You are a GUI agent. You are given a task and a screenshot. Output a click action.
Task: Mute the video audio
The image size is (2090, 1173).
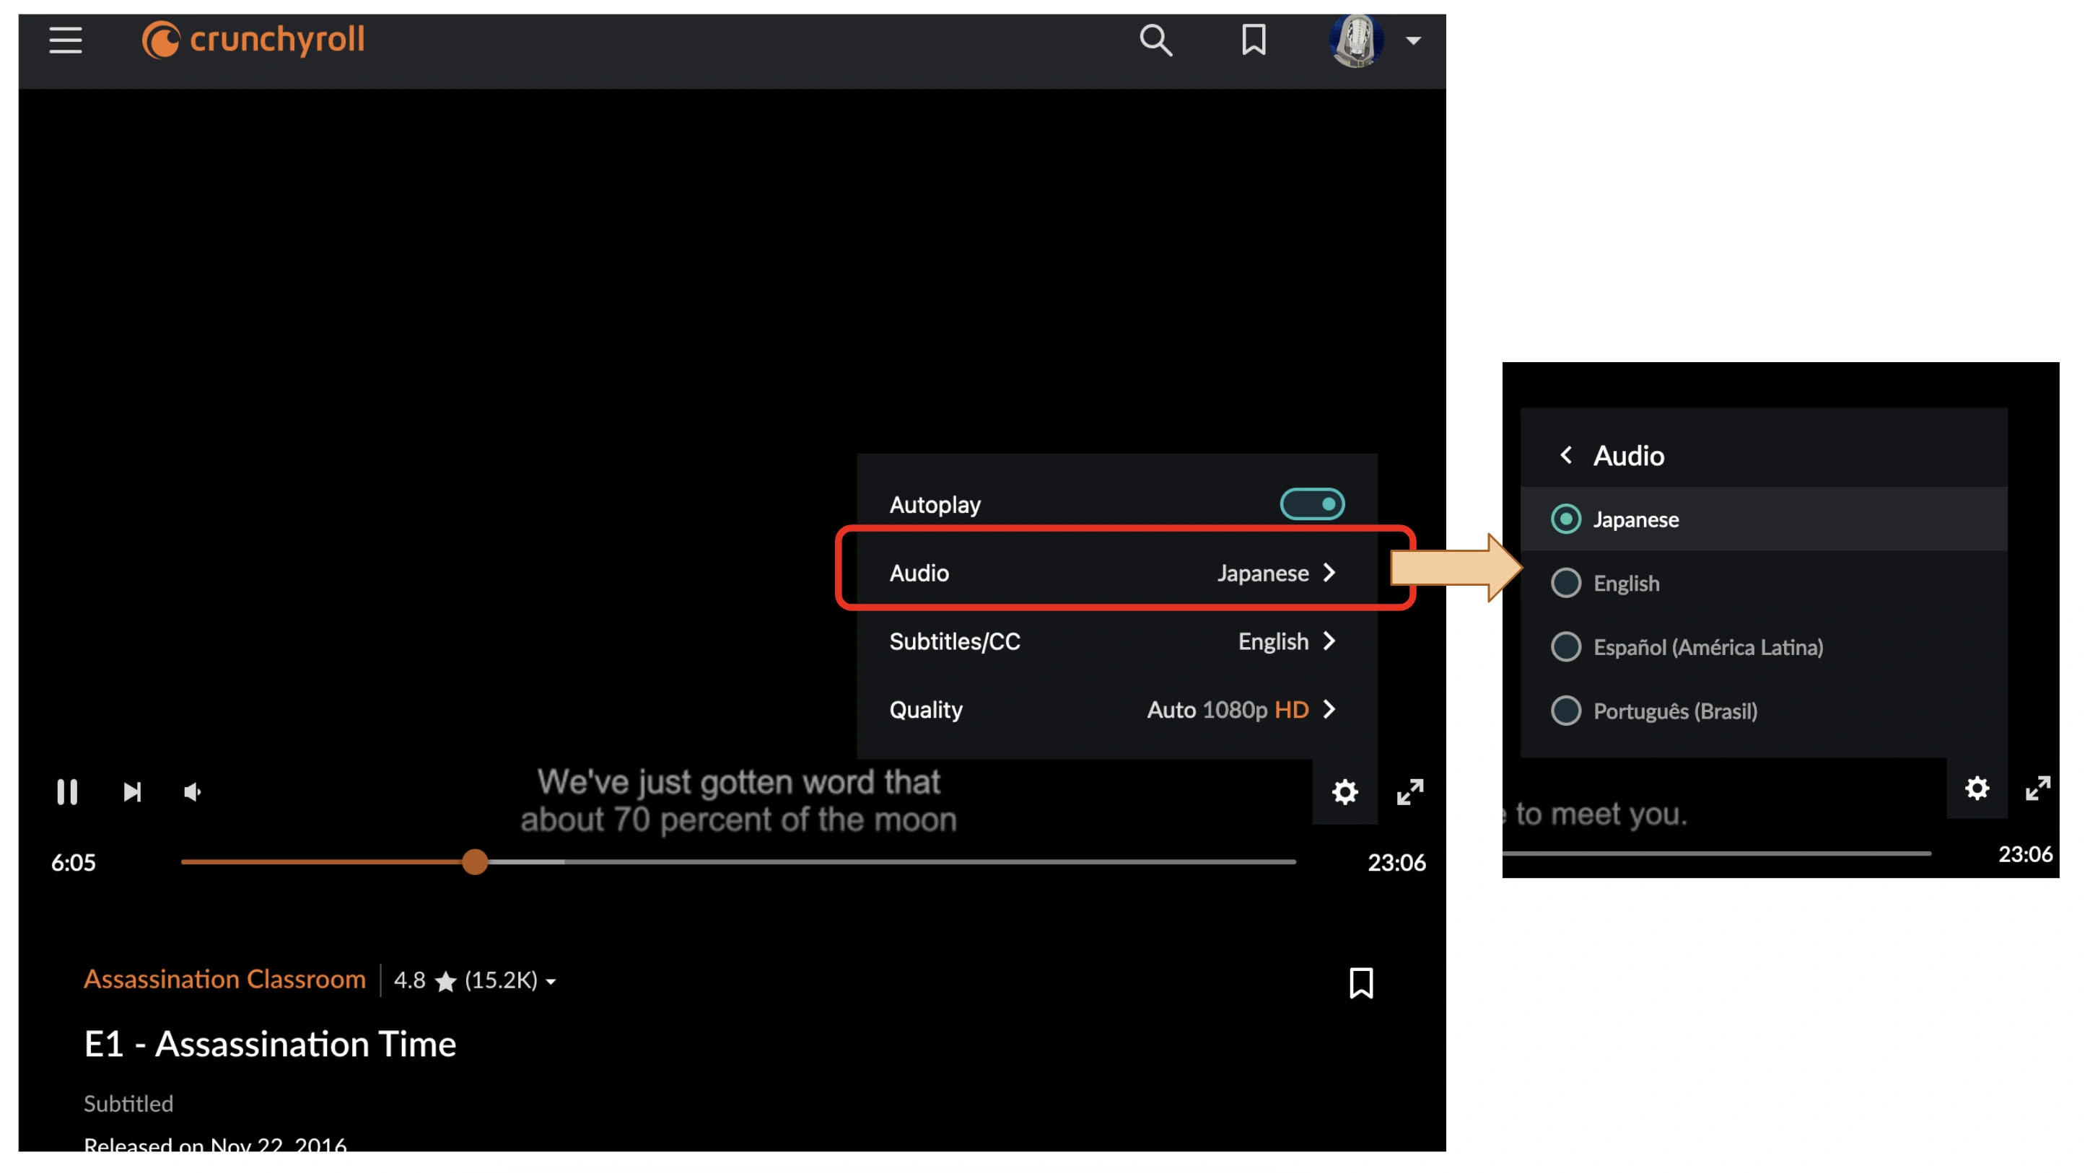pyautogui.click(x=192, y=793)
